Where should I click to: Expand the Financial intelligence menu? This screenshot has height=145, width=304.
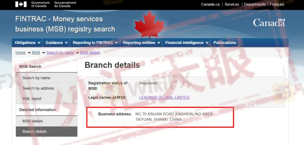pyautogui.click(x=187, y=43)
